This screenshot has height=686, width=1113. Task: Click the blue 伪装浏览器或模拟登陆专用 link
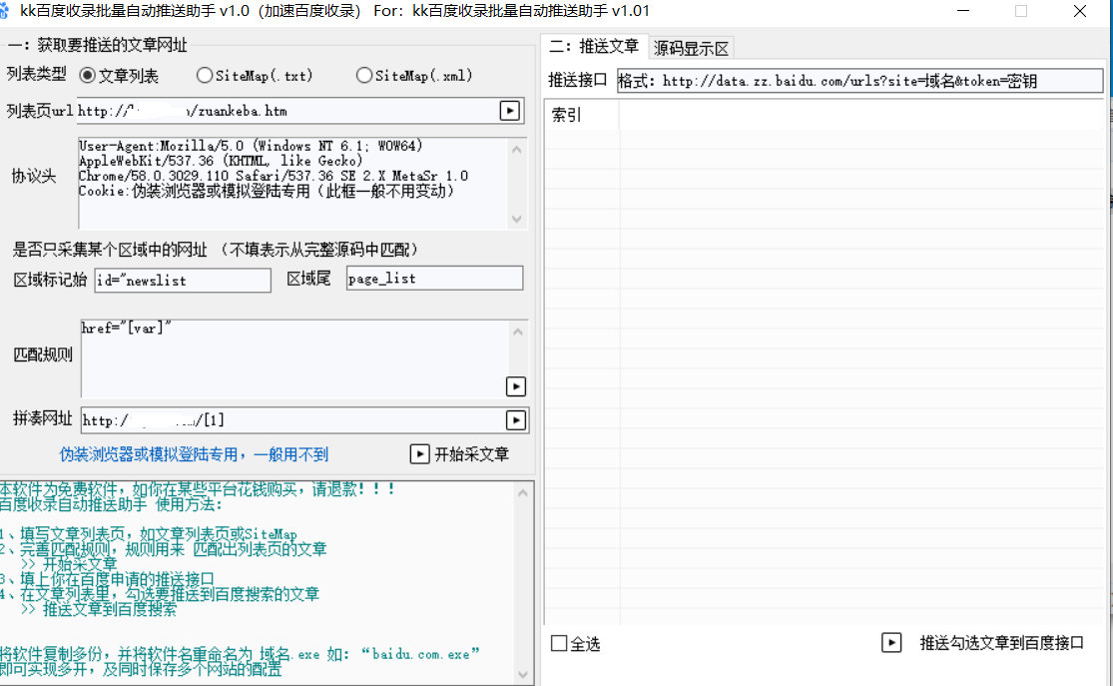tap(194, 454)
